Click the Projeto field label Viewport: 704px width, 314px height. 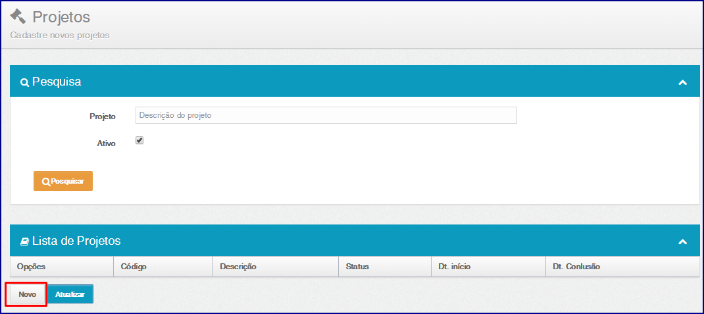[x=103, y=117]
